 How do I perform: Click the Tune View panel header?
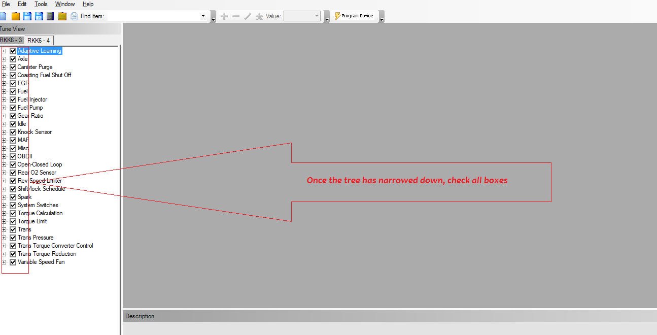click(x=60, y=29)
